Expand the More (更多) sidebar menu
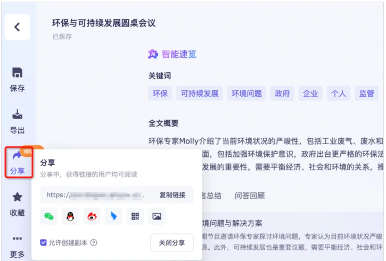 click(x=17, y=246)
